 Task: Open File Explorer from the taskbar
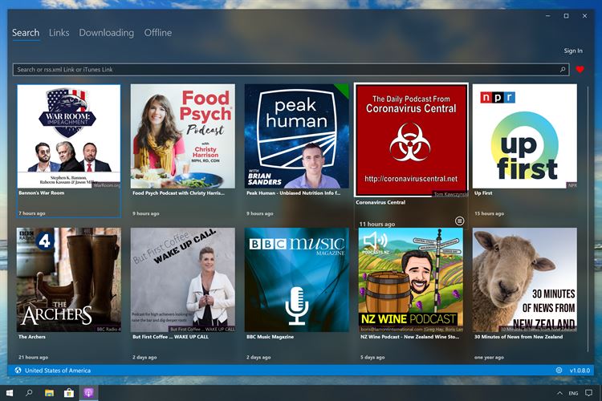(49, 393)
